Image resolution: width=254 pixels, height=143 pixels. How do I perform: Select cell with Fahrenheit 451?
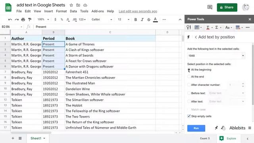click(110, 72)
